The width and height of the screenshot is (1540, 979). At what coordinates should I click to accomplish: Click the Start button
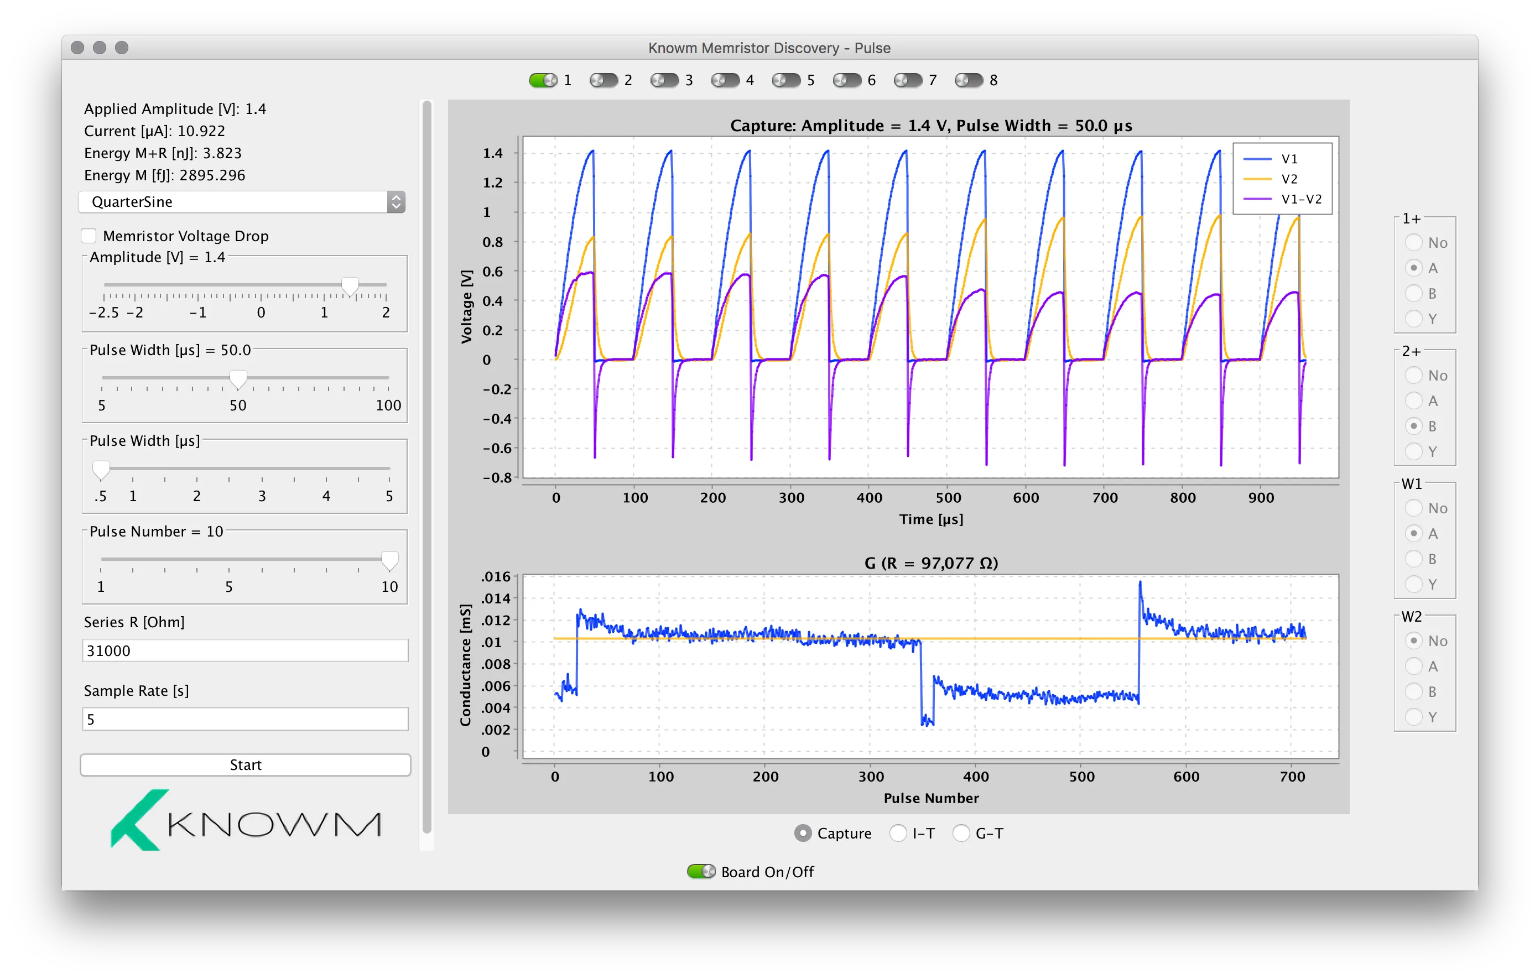point(245,765)
